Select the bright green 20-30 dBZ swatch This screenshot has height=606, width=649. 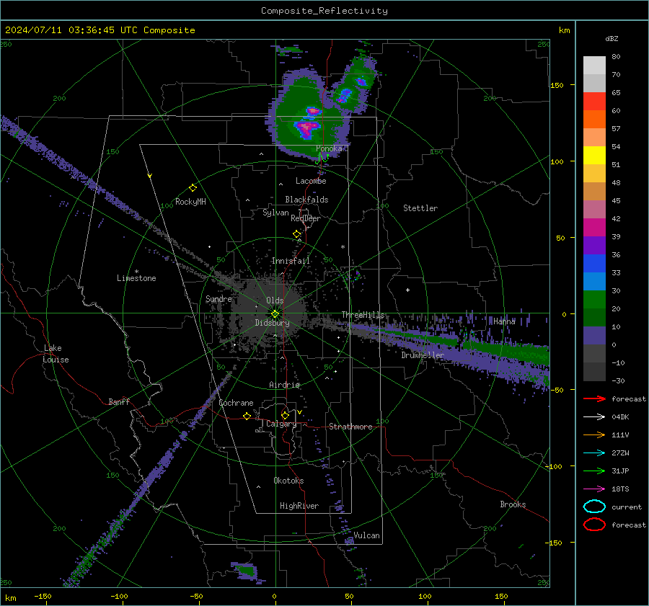(594, 299)
